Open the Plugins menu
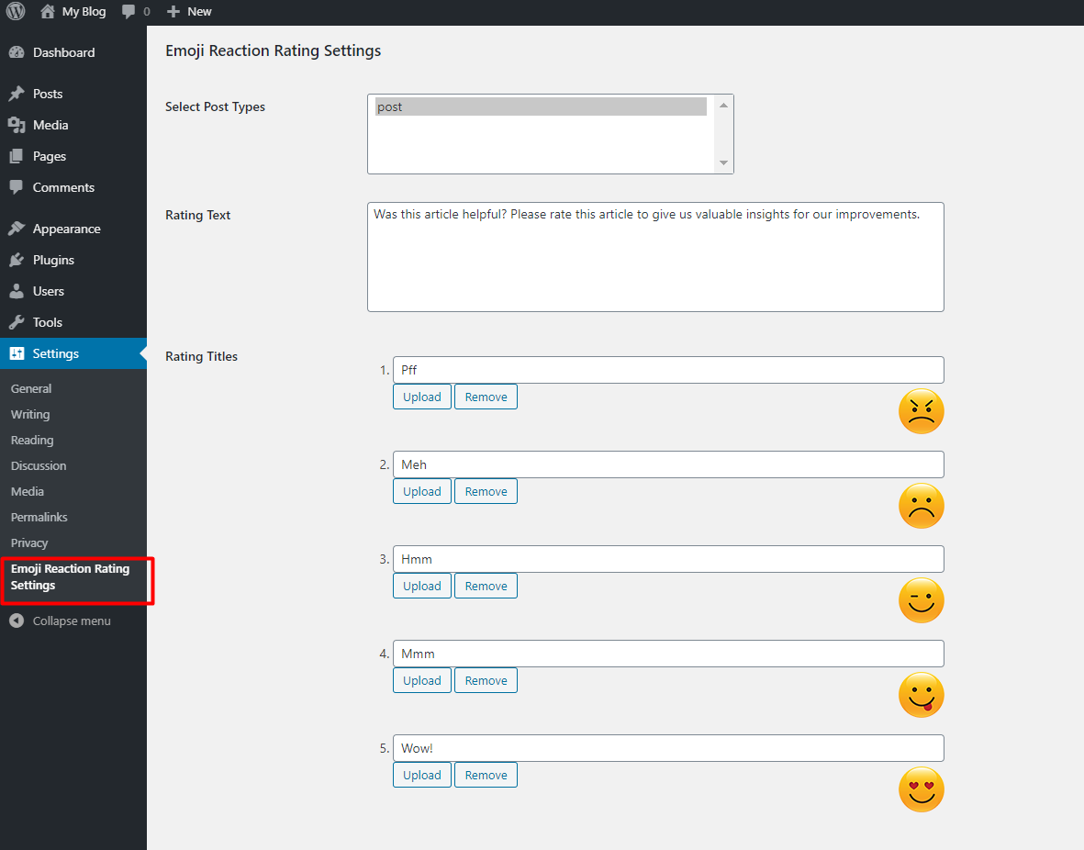This screenshot has width=1084, height=850. (53, 260)
